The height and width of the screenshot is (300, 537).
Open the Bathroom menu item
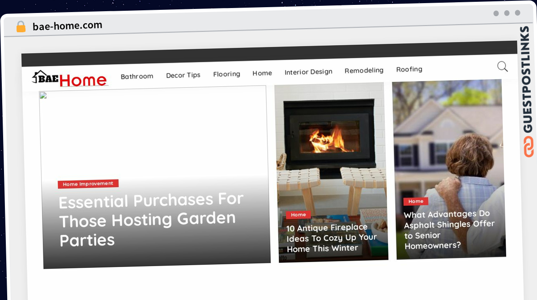pyautogui.click(x=137, y=76)
